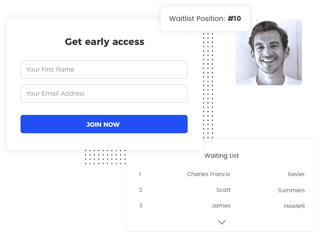
Task: Click rank number 1 in list
Action: (x=140, y=174)
